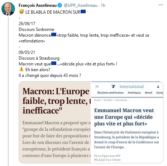
Task: Select the Brexit tab
Action: click(148, 93)
